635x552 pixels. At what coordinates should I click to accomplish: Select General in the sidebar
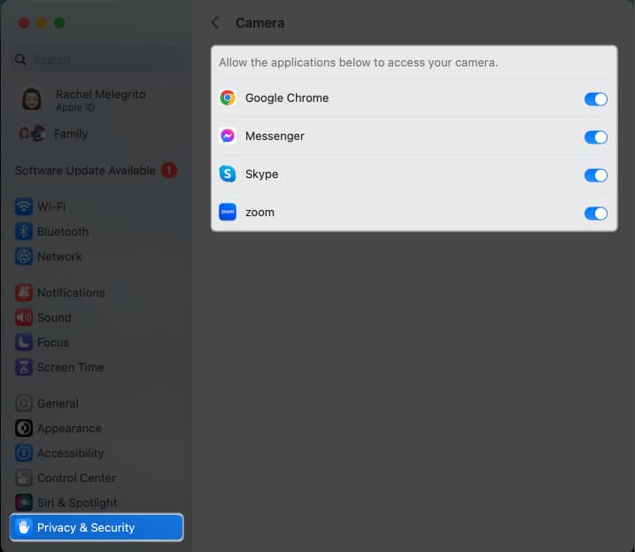97,403
